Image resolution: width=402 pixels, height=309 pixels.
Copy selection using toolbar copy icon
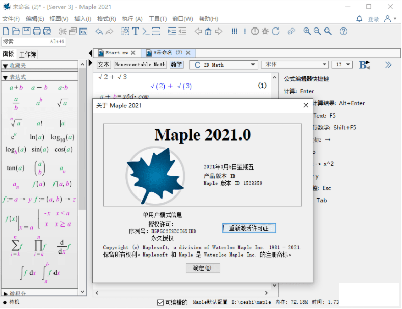pos(73,31)
